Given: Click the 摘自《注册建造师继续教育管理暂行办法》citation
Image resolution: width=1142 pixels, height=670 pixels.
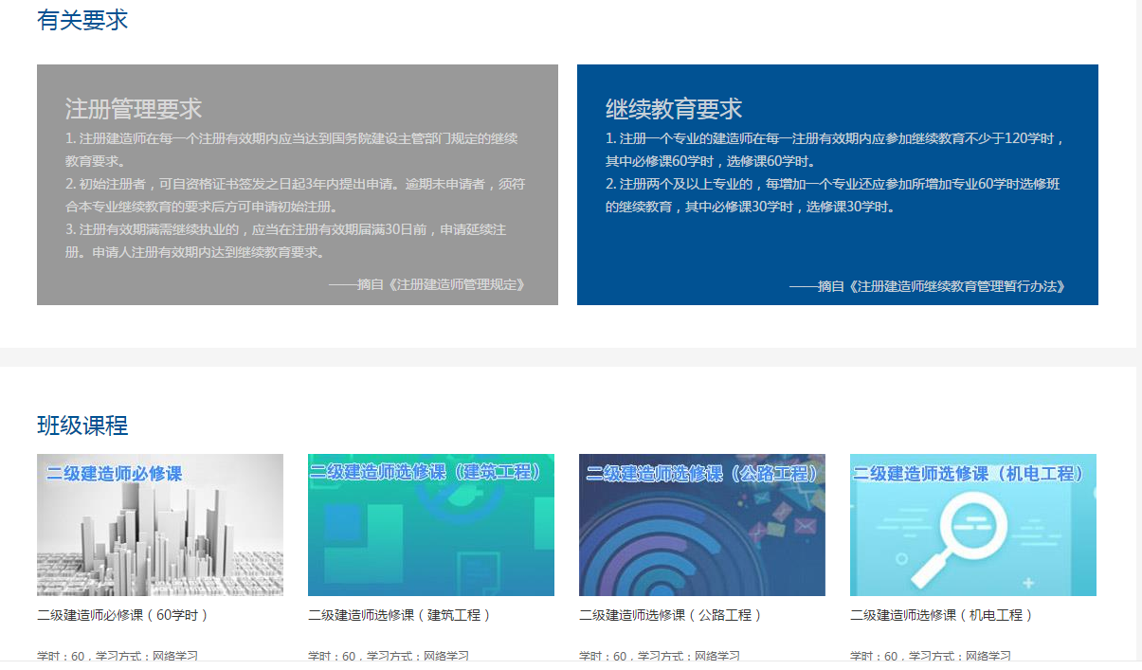Looking at the screenshot, I should [x=927, y=286].
